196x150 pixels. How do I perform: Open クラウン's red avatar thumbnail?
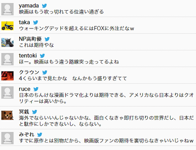[7, 76]
